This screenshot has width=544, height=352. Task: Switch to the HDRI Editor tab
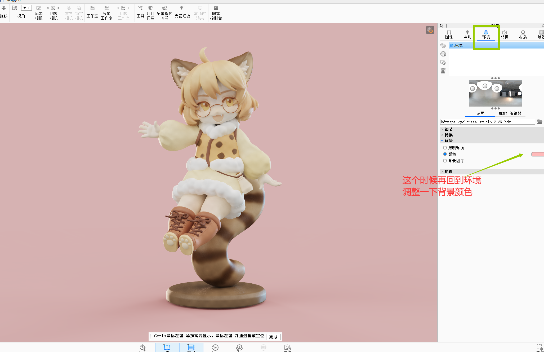pyautogui.click(x=510, y=113)
